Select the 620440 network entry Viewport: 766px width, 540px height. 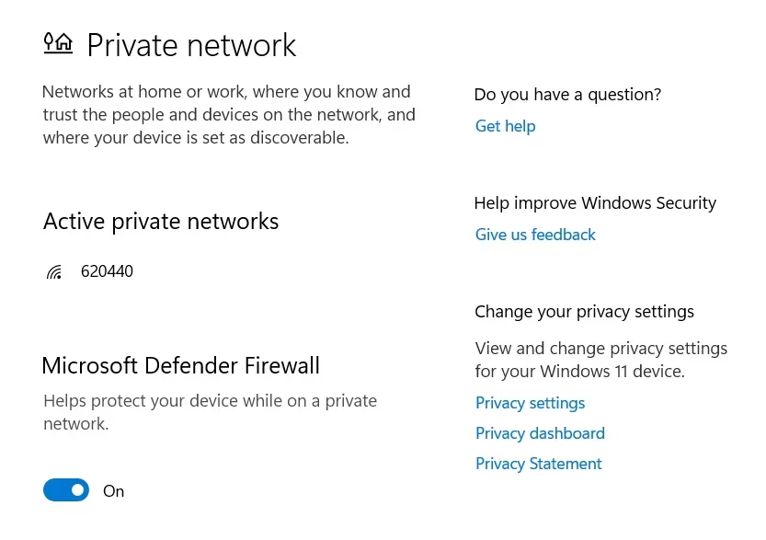click(107, 270)
